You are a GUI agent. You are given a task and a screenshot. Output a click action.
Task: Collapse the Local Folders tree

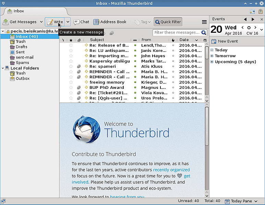click(3, 68)
